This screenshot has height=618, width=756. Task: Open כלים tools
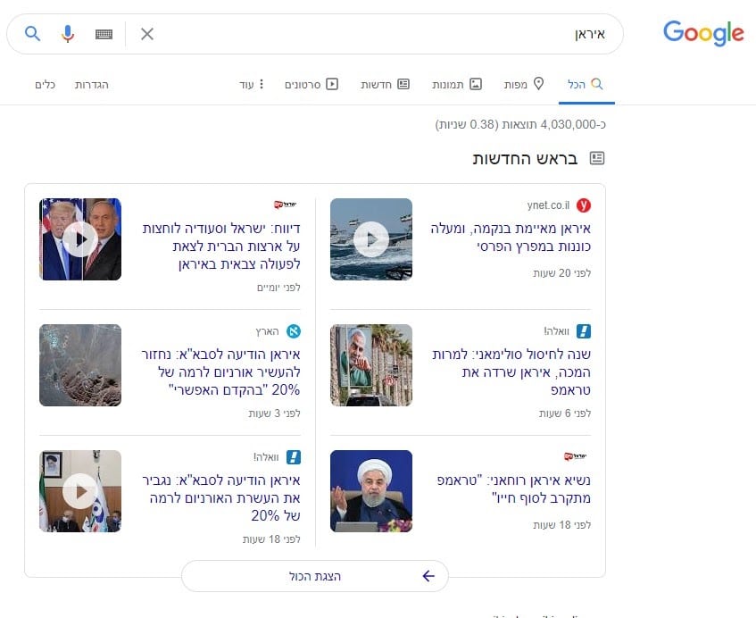click(45, 85)
